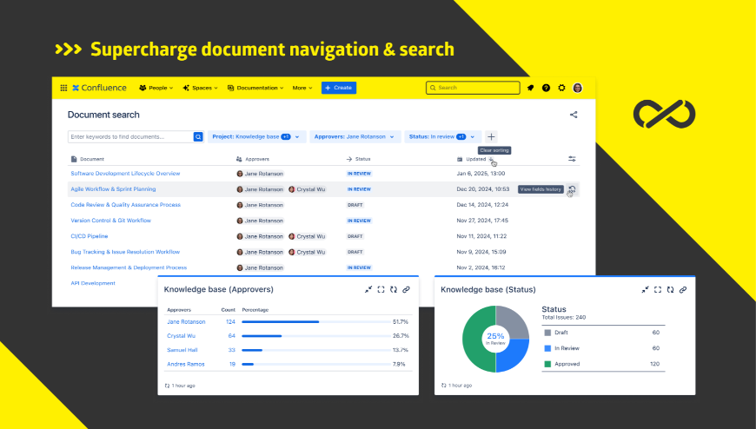
Task: Open the API Development document
Action: pyautogui.click(x=93, y=283)
